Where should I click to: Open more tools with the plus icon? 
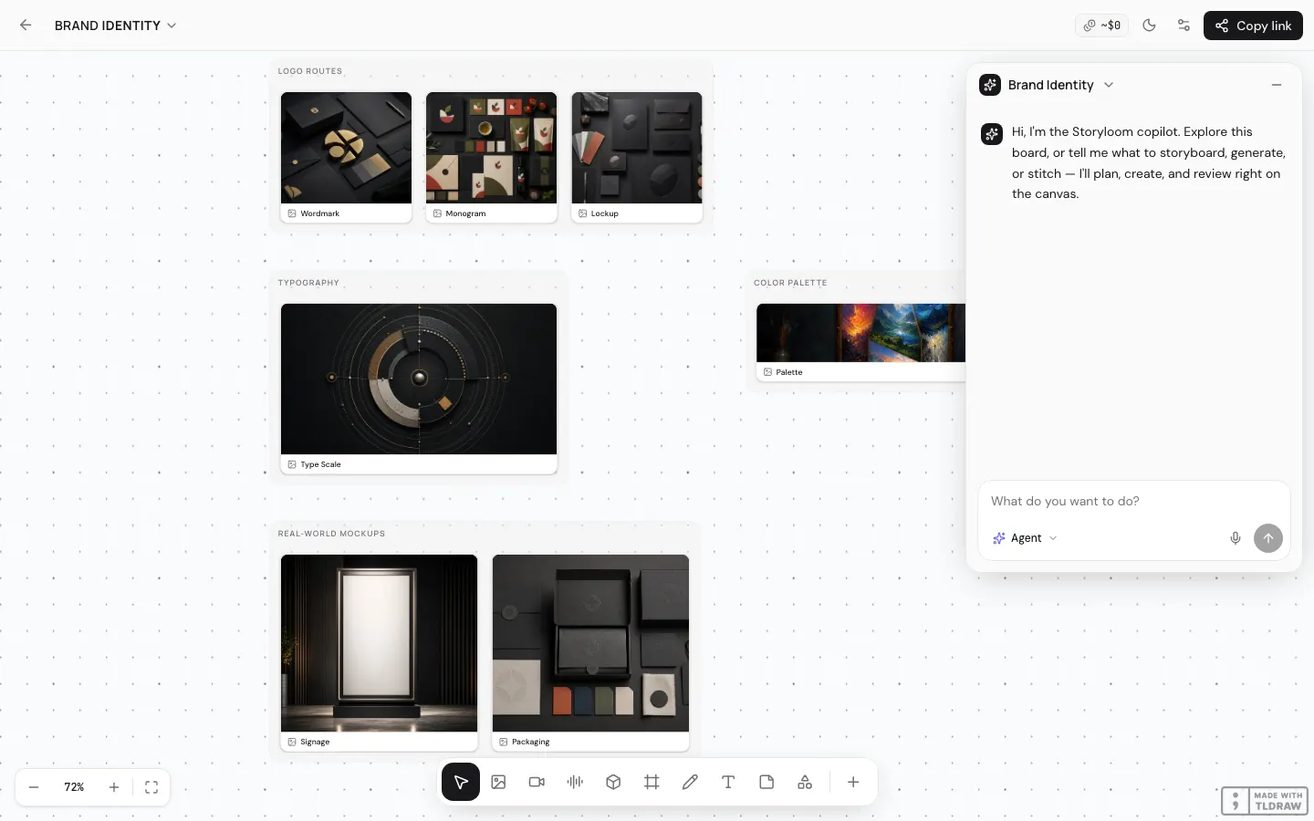pos(853,782)
